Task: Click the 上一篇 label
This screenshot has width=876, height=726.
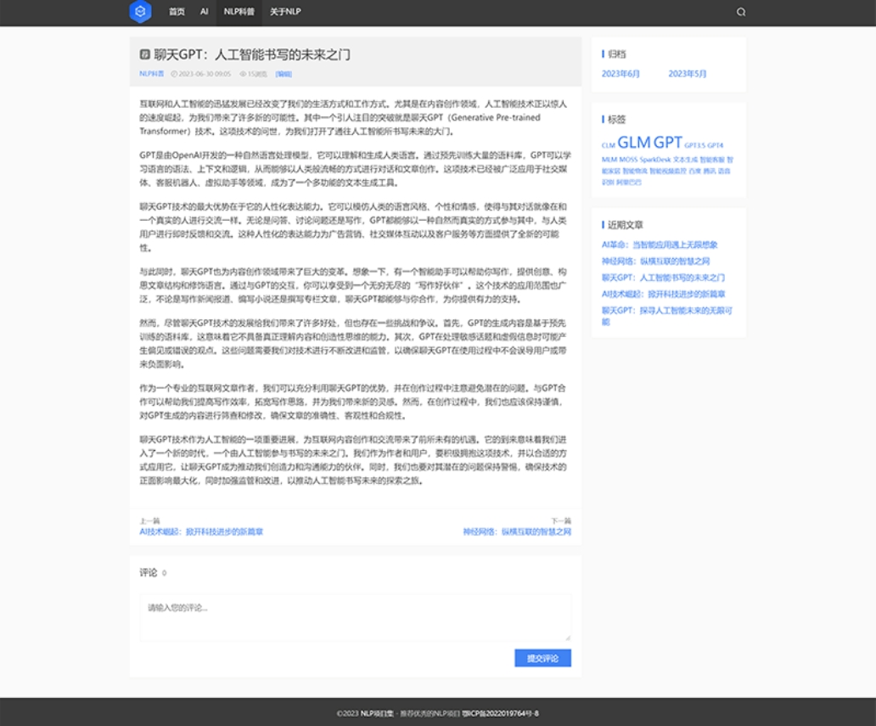Action: [x=149, y=521]
